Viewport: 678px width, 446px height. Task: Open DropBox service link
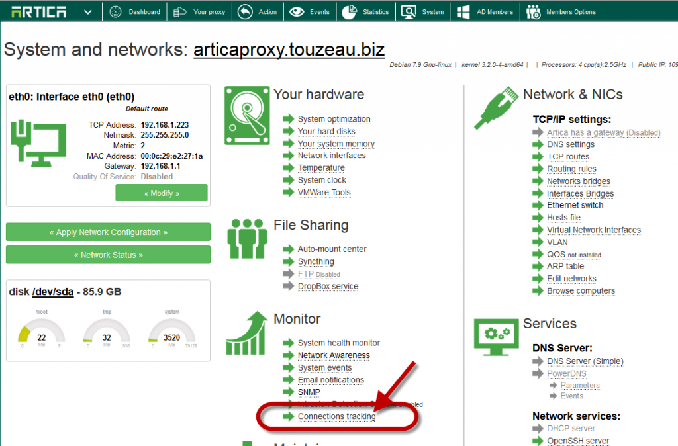point(328,286)
